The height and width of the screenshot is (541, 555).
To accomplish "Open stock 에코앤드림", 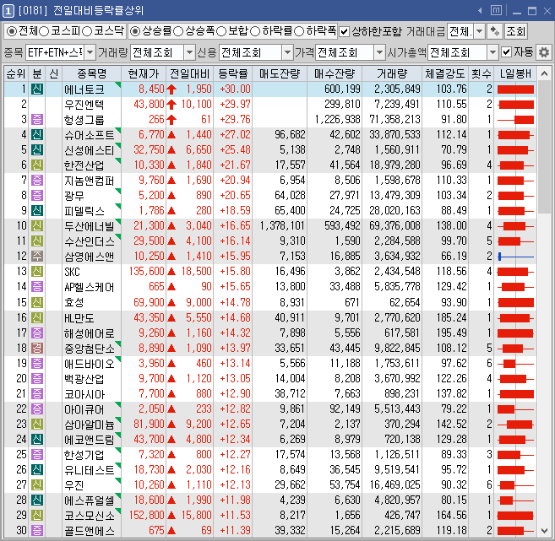I will pos(90,440).
